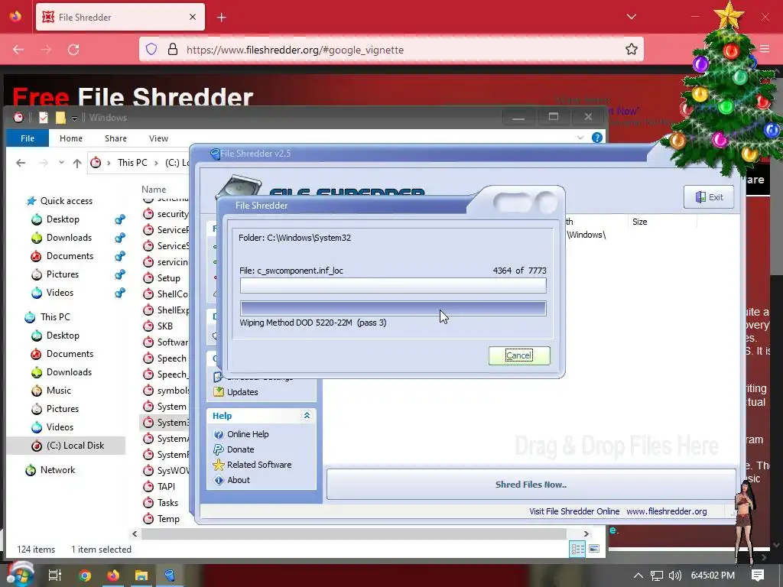This screenshot has width=783, height=587.
Task: Open the Home tab in Explorer ribbon
Action: [71, 138]
